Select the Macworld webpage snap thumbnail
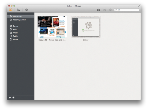Viewport: 148px width, 110px height. coord(52,27)
